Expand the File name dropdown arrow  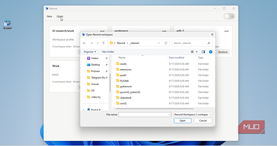(169, 115)
